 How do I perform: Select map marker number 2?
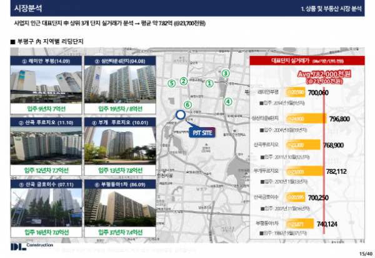(x=183, y=80)
